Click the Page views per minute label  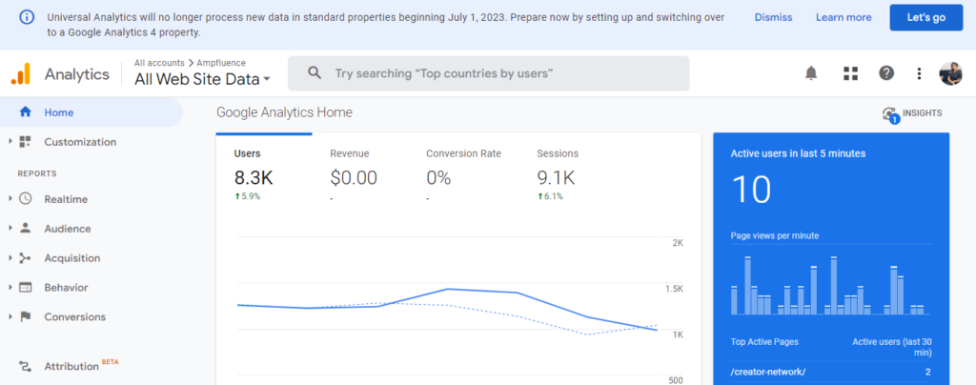(774, 235)
